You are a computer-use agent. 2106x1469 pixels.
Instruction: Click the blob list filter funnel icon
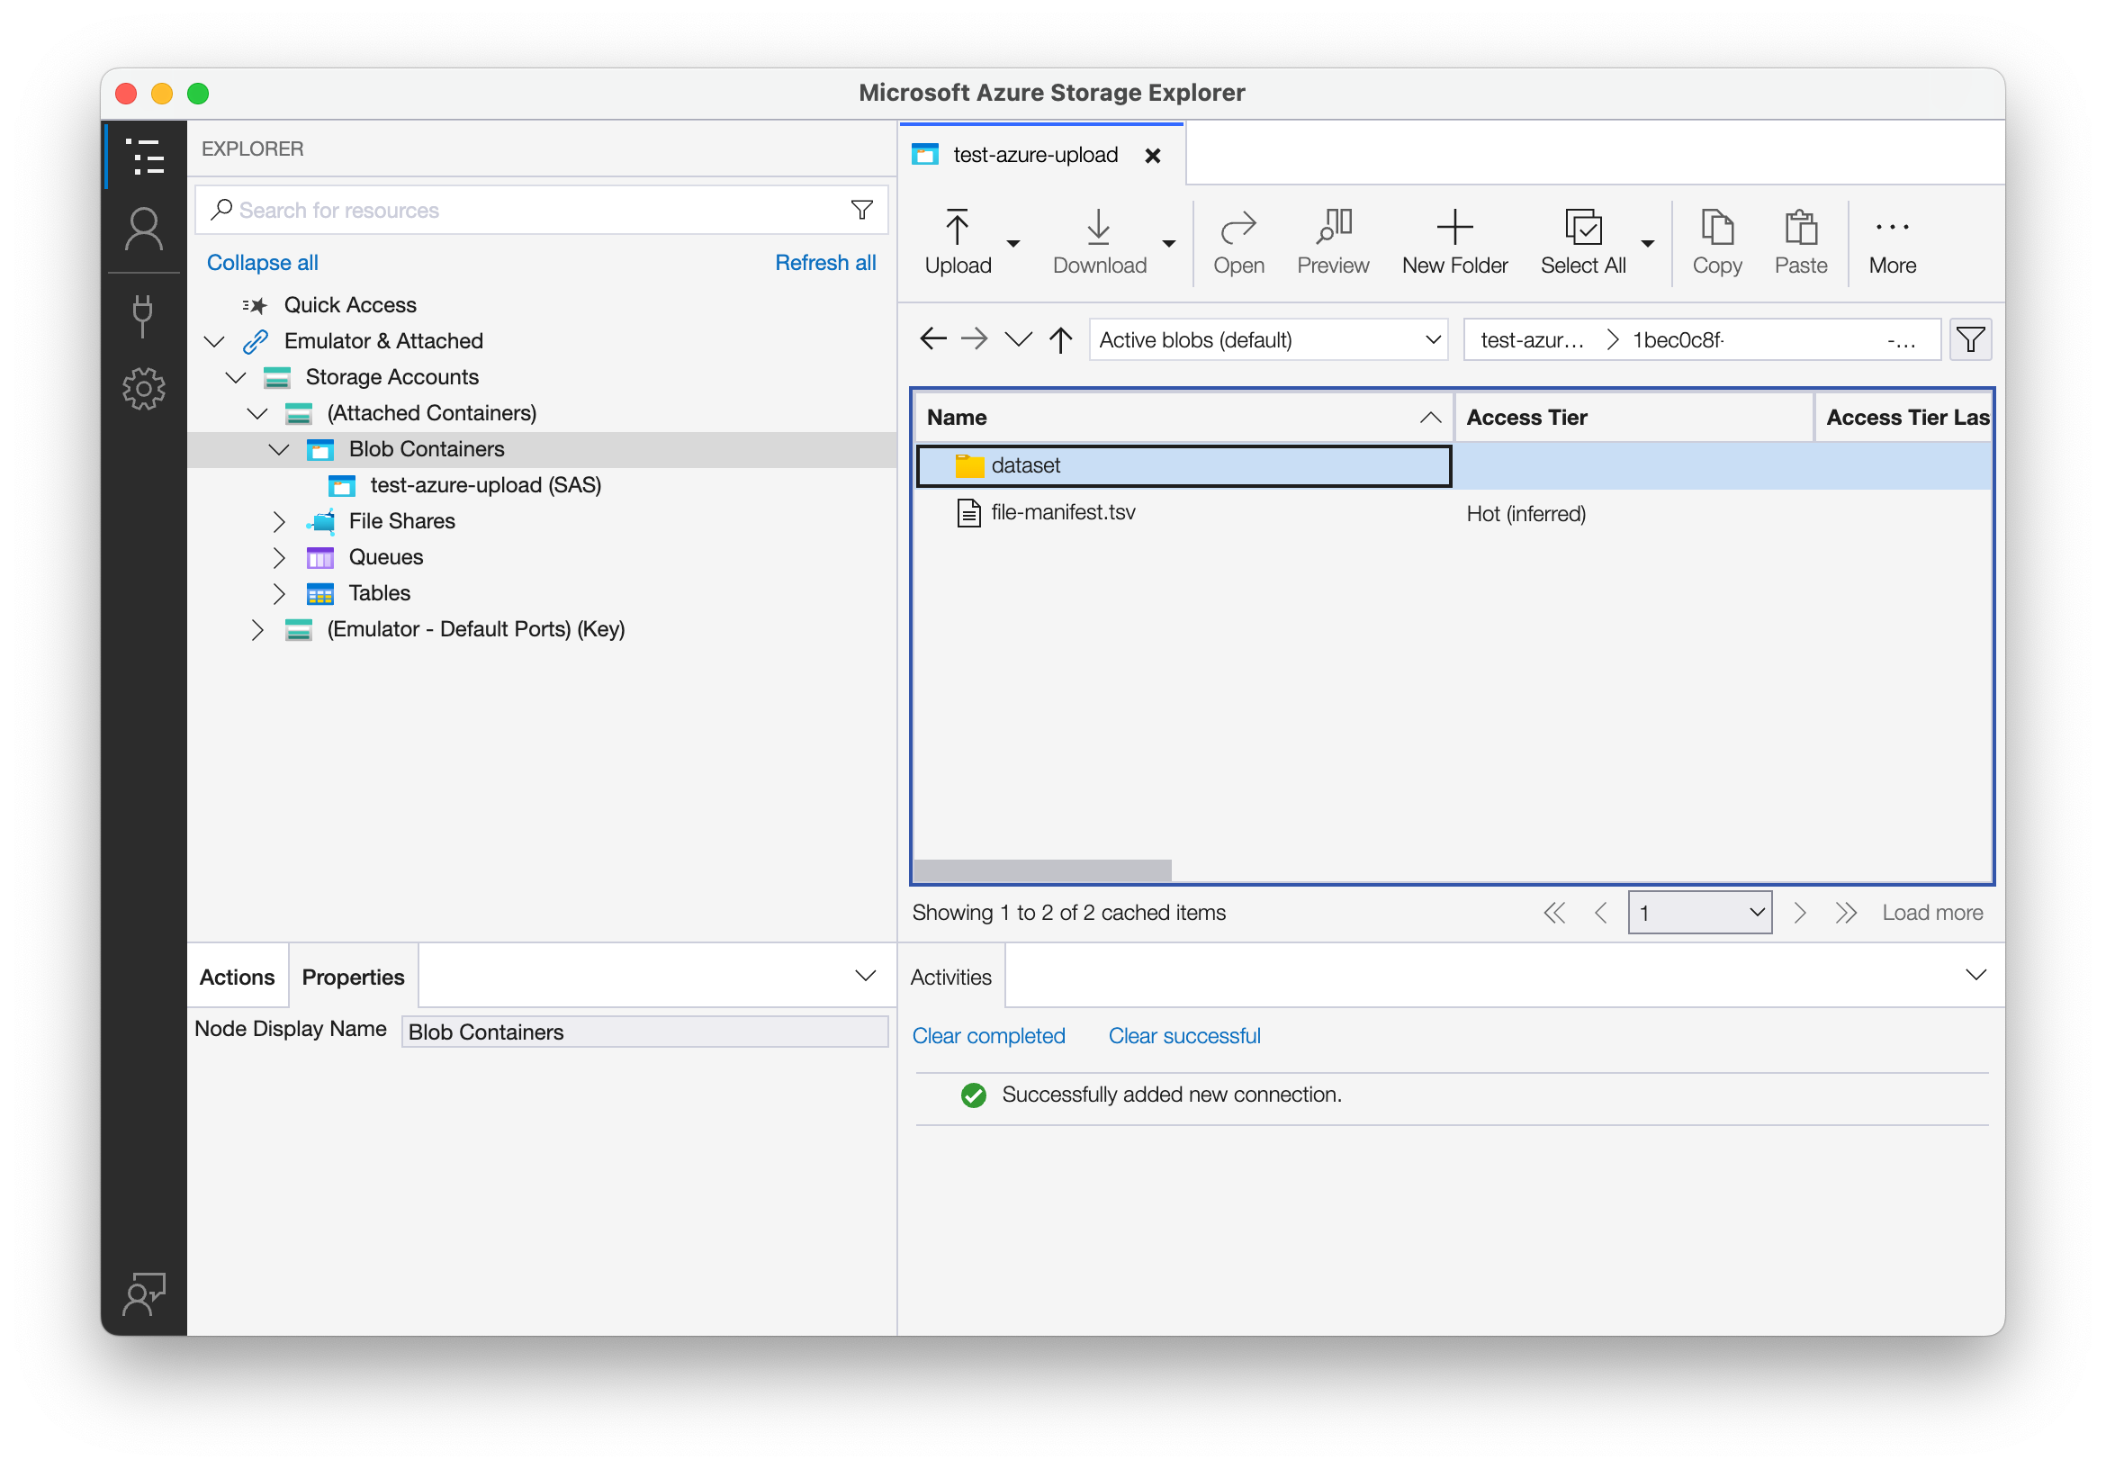(x=1969, y=340)
